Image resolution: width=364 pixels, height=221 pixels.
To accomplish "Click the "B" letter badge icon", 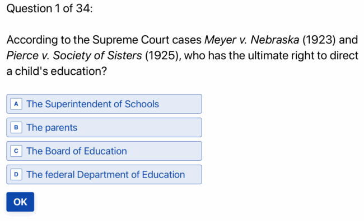I will (16, 127).
